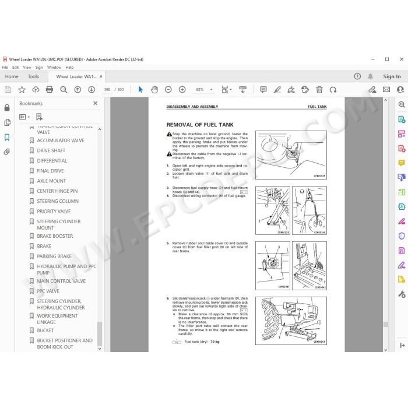The height and width of the screenshot is (408, 408).
Task: Click the Rotate page icon
Action: [333, 90]
